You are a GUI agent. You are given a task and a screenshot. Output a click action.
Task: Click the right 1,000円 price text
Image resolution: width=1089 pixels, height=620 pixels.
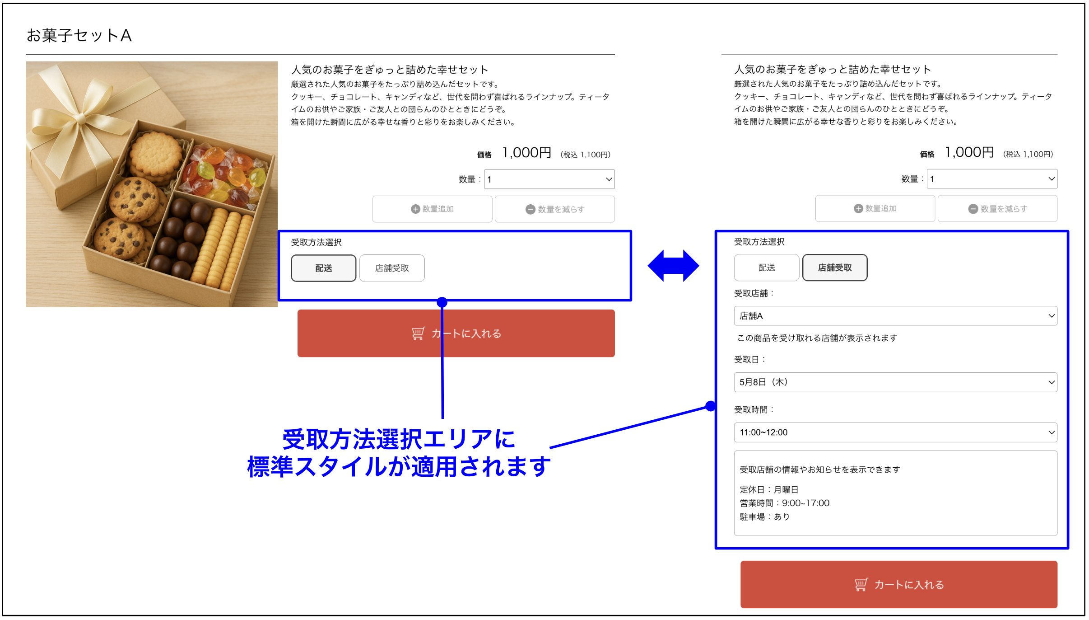(x=970, y=152)
